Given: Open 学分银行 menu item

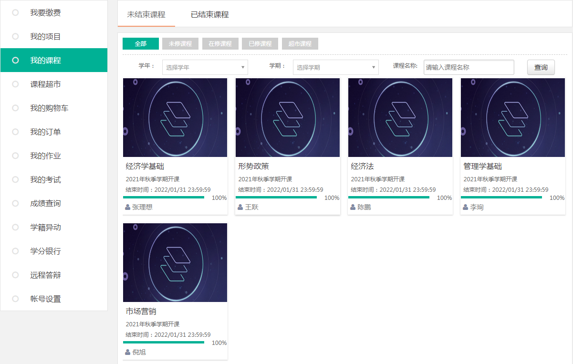Looking at the screenshot, I should [x=54, y=251].
